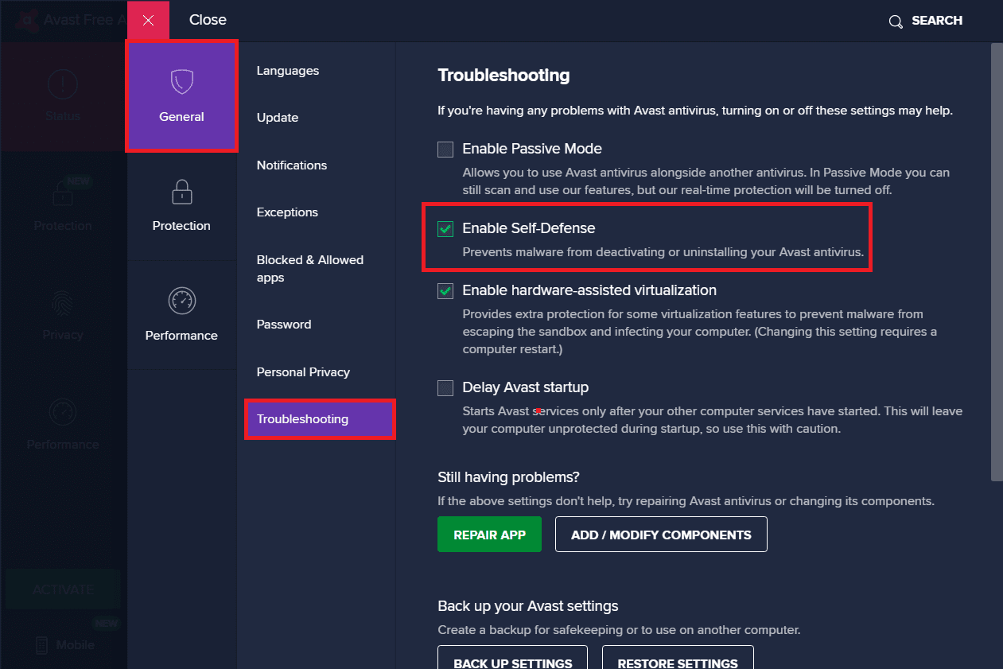Image resolution: width=1003 pixels, height=669 pixels.
Task: Click the Back Up Settings button
Action: 512,659
